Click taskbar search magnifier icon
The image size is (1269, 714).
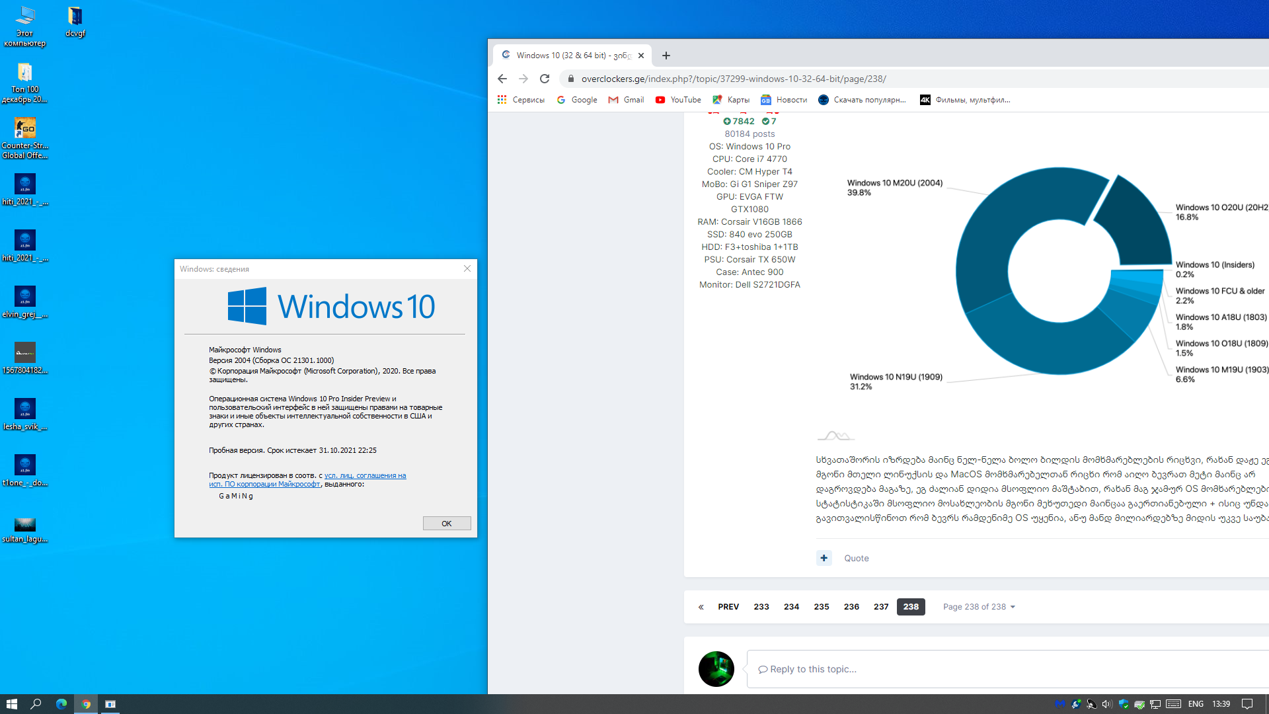point(36,704)
